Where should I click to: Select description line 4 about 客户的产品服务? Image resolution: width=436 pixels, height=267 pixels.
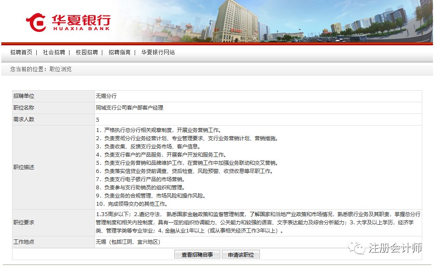pyautogui.click(x=161, y=155)
